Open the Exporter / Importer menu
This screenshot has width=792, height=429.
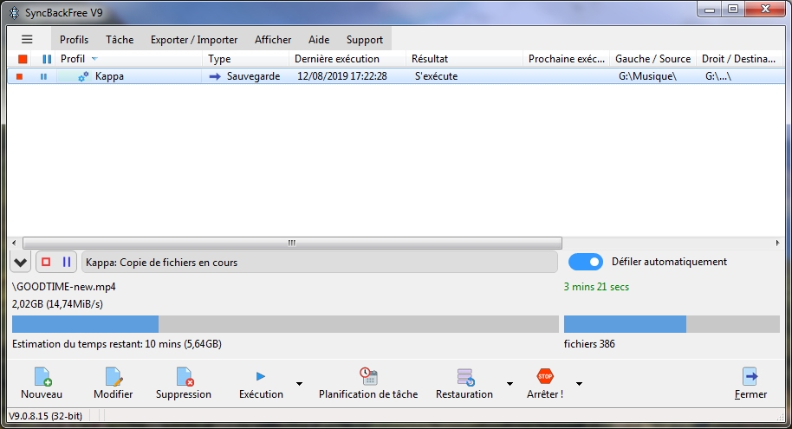tap(194, 39)
